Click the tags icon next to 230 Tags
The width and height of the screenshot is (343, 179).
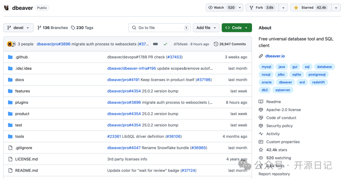(73, 28)
